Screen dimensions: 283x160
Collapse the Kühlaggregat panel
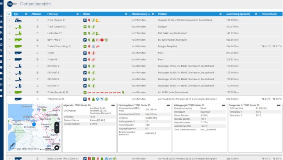(224, 105)
